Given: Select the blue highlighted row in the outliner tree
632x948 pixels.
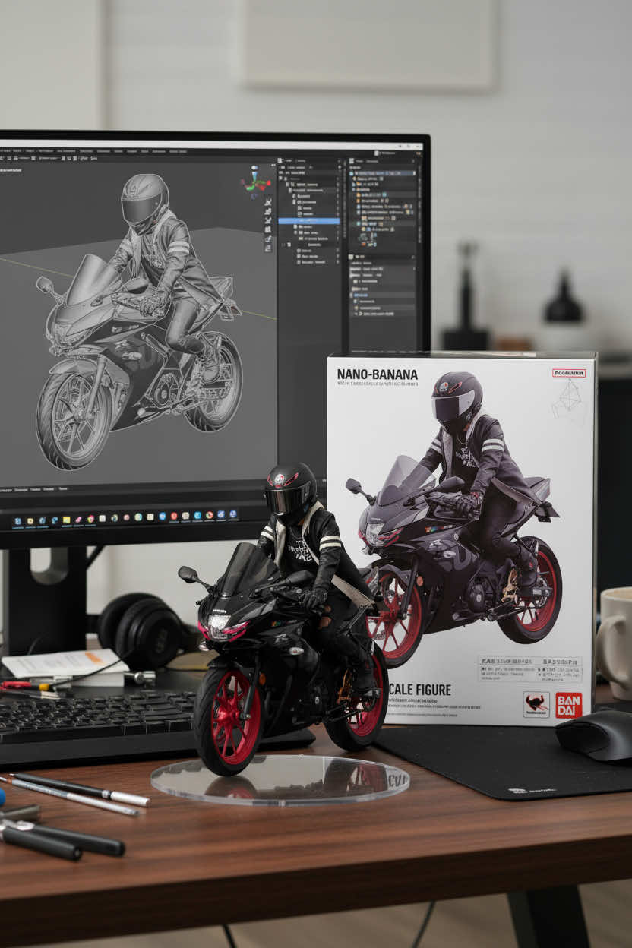Looking at the screenshot, I should (x=308, y=220).
